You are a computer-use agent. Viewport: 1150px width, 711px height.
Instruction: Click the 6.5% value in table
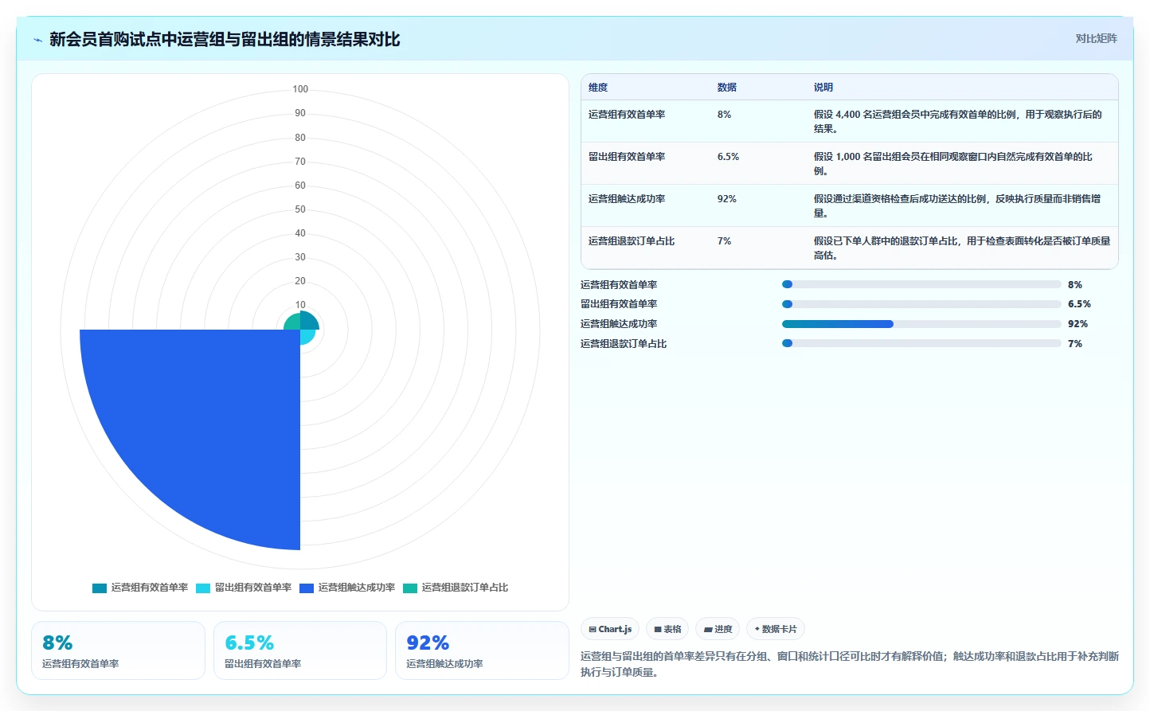point(728,157)
